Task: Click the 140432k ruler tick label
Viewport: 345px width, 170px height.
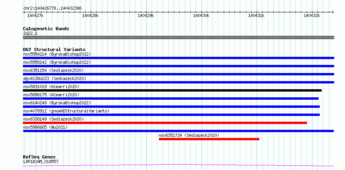Action: (312, 15)
